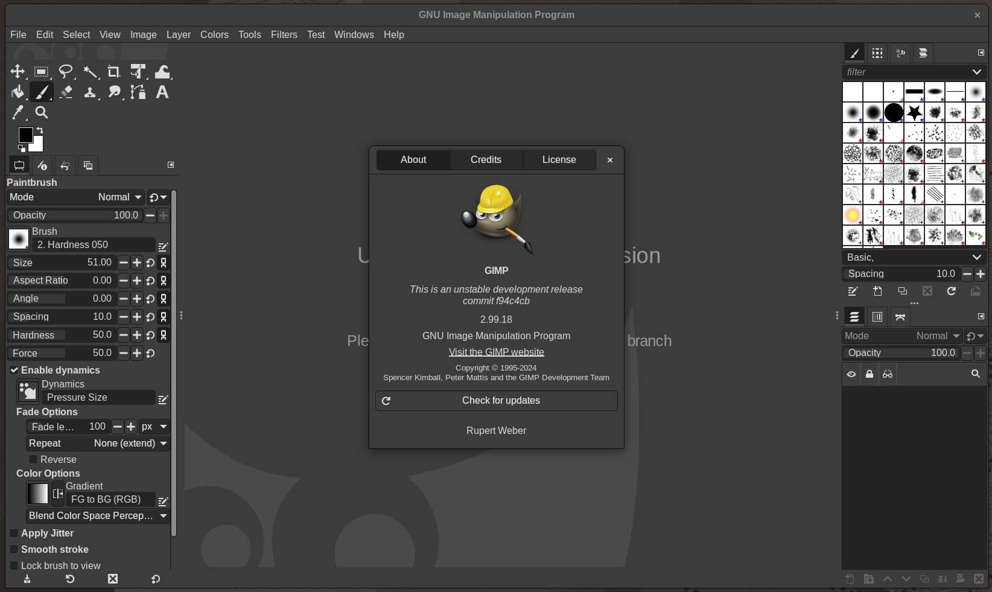Expand the Basic brush category selector
The height and width of the screenshot is (592, 992).
pos(976,257)
